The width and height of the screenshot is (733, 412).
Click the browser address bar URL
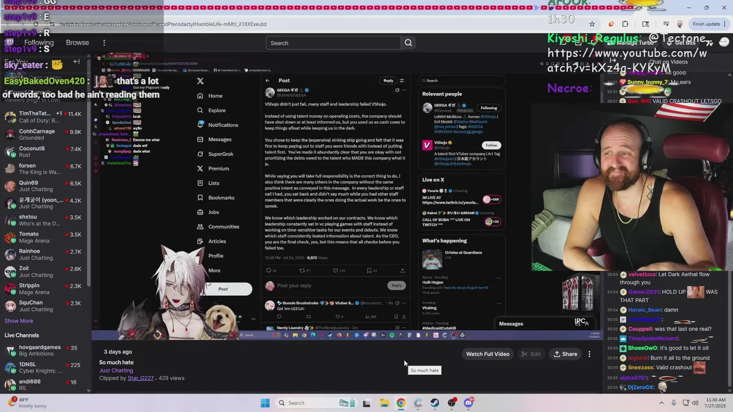point(163,24)
